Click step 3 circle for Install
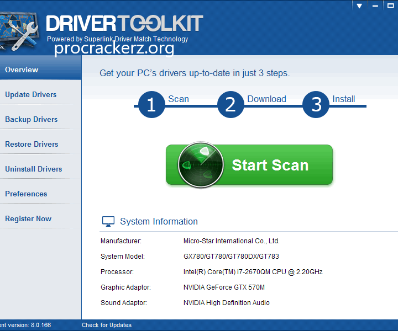This screenshot has height=331, width=398. tap(316, 104)
